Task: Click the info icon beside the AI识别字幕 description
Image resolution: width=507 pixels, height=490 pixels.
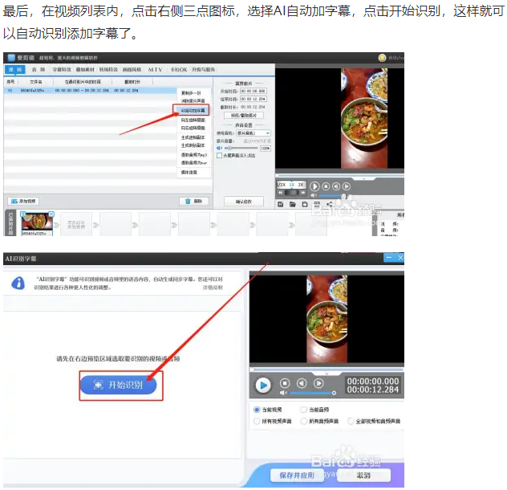Action: pyautogui.click(x=17, y=284)
